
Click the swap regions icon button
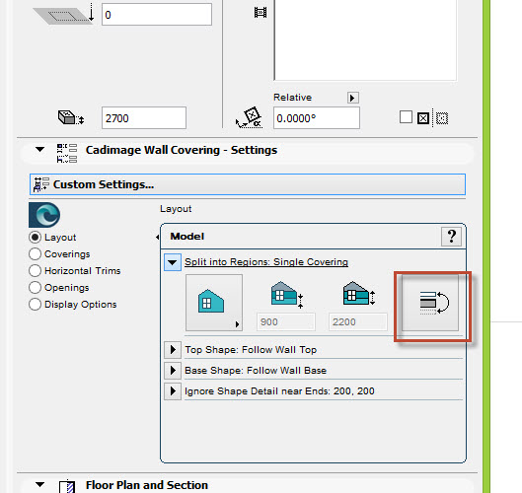pyautogui.click(x=430, y=303)
